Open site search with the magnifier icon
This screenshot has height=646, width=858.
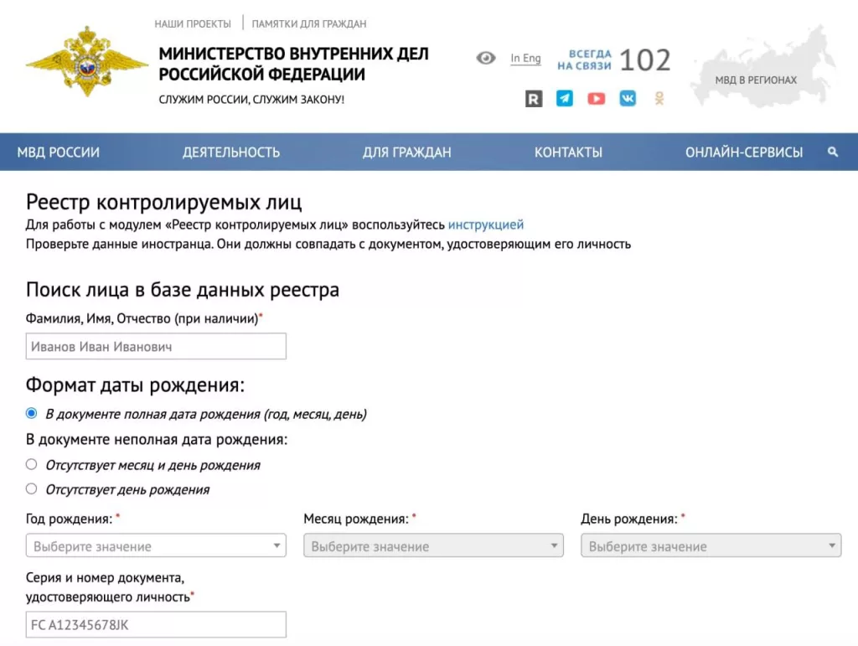(832, 152)
